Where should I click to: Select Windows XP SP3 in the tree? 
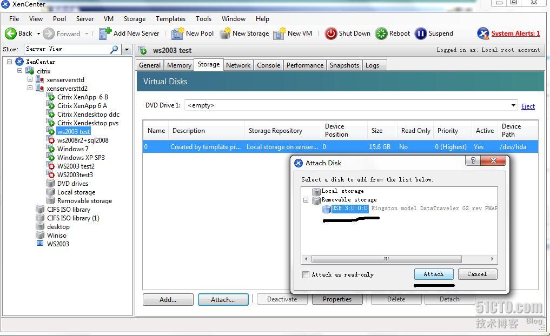pos(81,158)
